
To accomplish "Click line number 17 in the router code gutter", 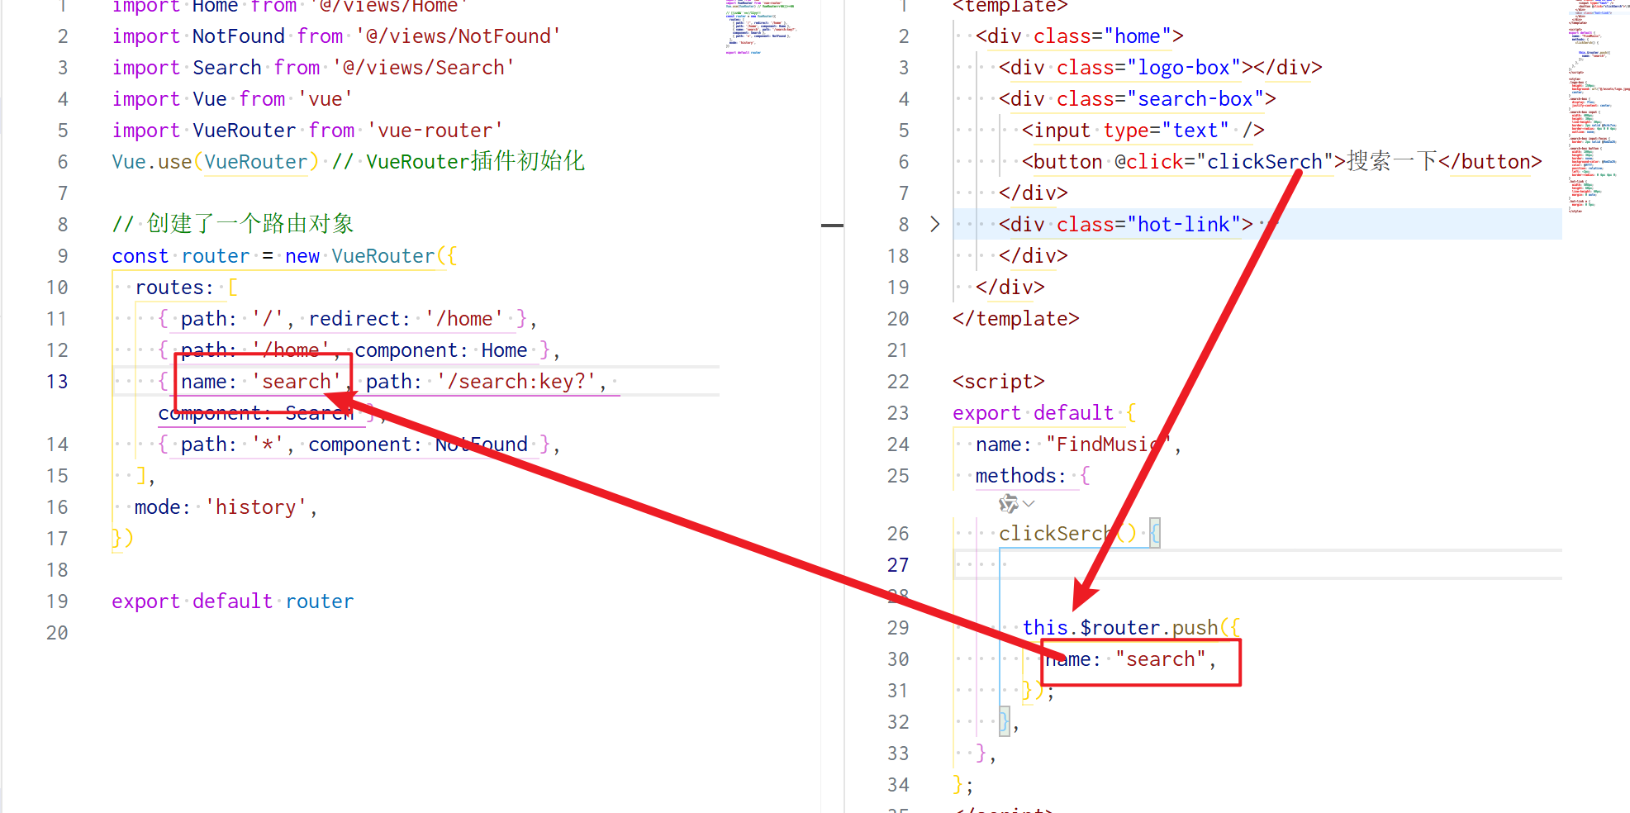I will pos(57,539).
